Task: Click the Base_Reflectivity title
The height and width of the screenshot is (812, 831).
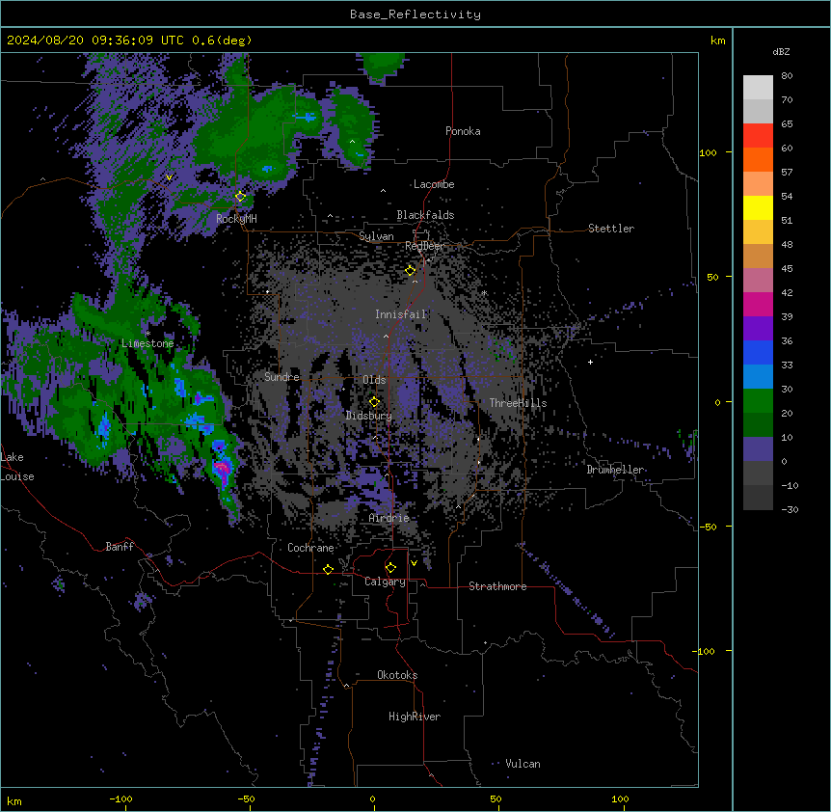Action: 415,14
